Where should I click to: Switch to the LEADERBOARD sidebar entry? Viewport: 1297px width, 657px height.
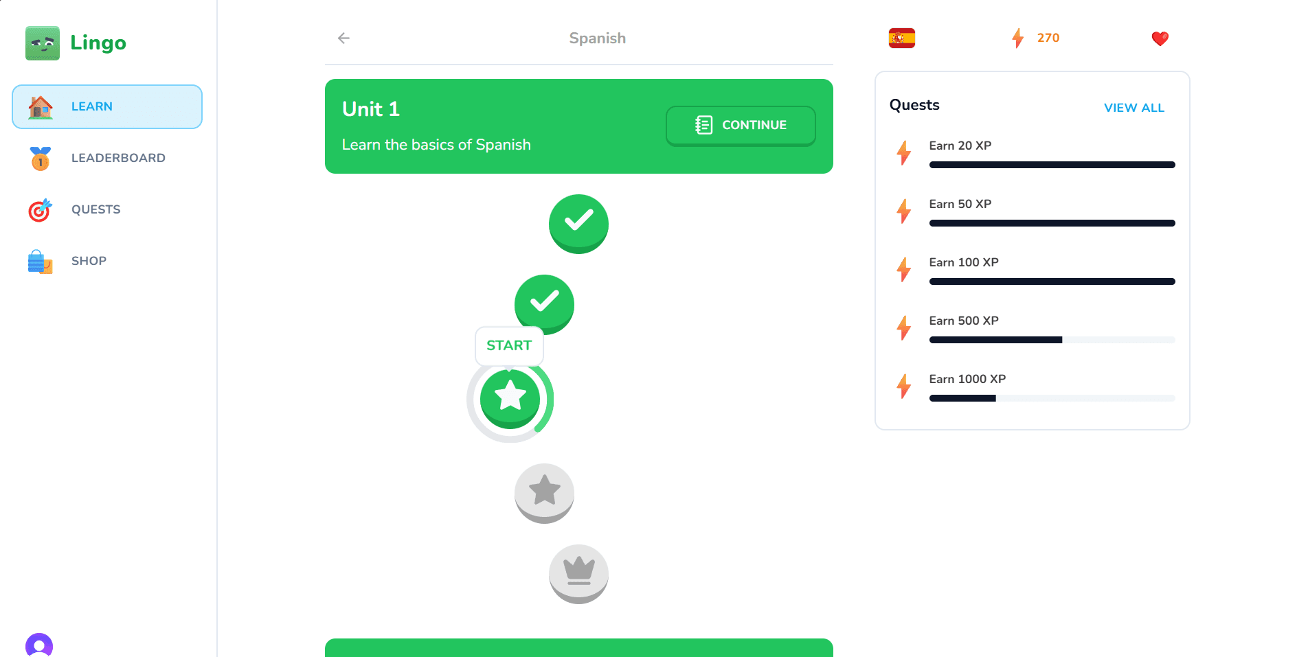pyautogui.click(x=117, y=158)
